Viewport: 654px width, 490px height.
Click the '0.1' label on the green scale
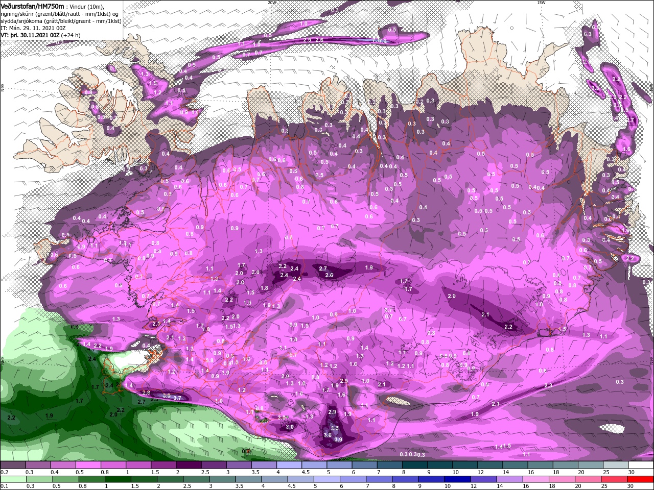[x=4, y=486]
